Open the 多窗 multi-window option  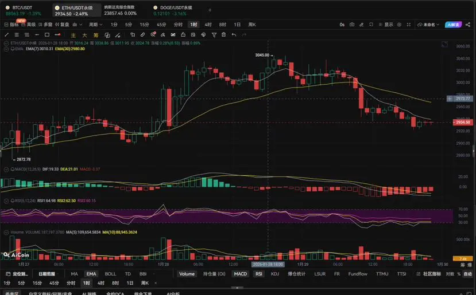(x=45, y=25)
